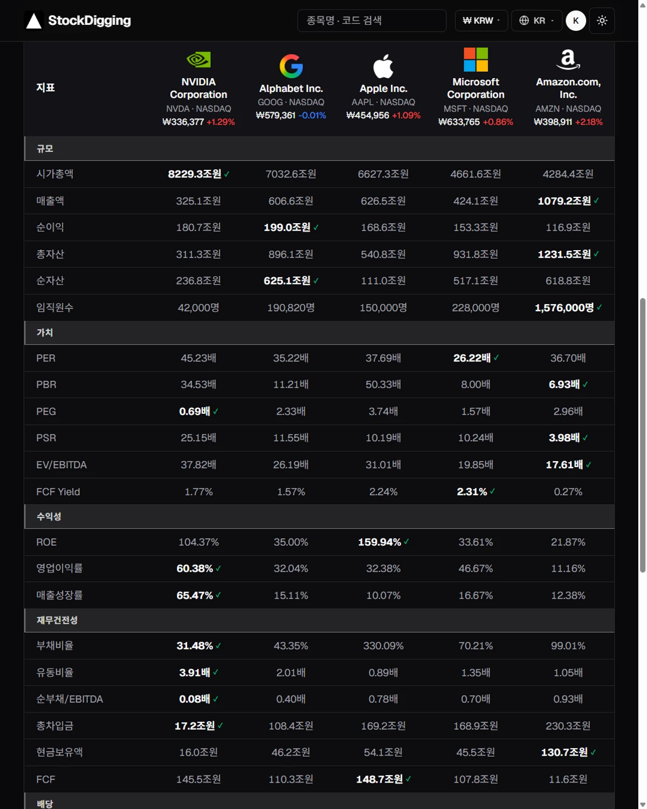
Task: Select Amazon cash holdings 130.7조원 cell
Action: coord(568,752)
